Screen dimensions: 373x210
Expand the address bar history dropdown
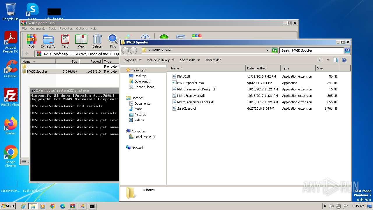coord(267,50)
